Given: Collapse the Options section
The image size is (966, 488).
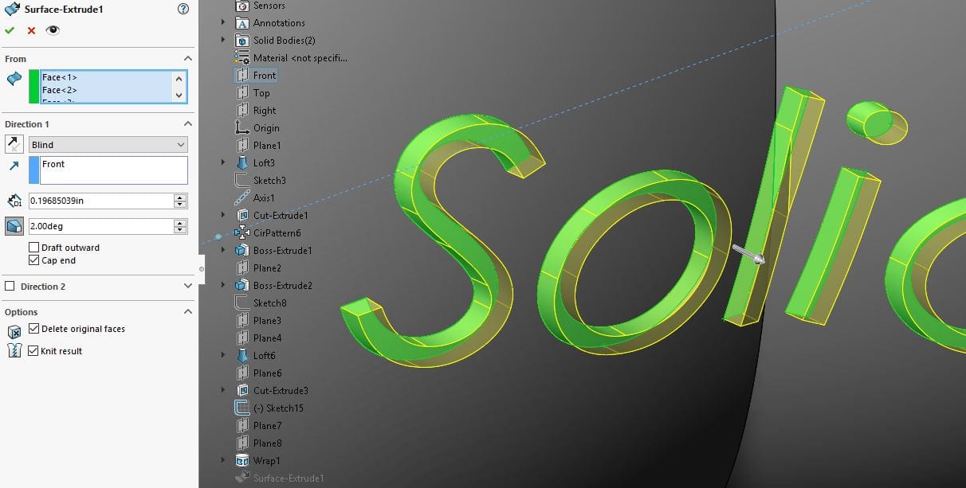Looking at the screenshot, I should 188,312.
